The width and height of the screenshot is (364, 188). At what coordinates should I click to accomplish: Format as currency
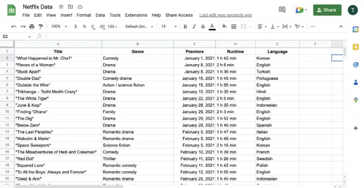(76, 27)
